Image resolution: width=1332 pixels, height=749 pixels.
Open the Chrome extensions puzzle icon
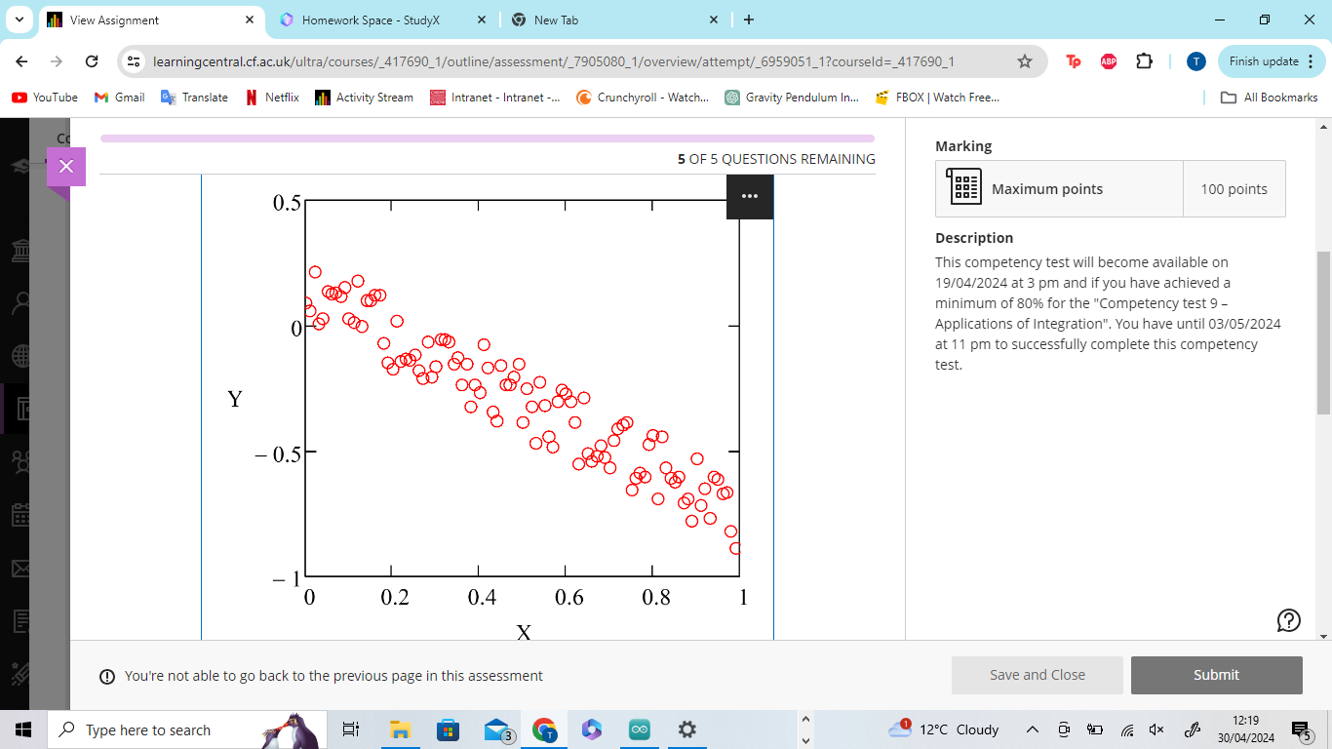(x=1144, y=60)
